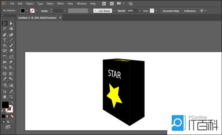Set the toolbox color to None
Viewport: 222px width, 135px height.
(x=12, y=116)
